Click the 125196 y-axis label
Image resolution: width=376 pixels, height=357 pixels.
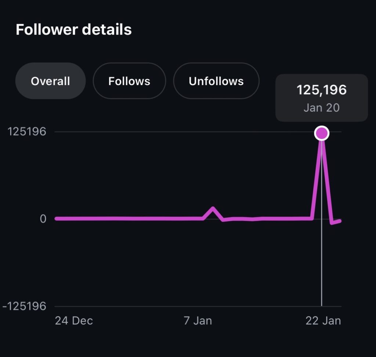(x=27, y=131)
